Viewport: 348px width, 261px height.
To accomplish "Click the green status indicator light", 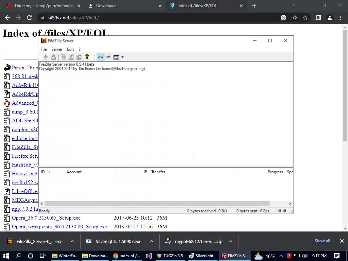I will 280,211.
